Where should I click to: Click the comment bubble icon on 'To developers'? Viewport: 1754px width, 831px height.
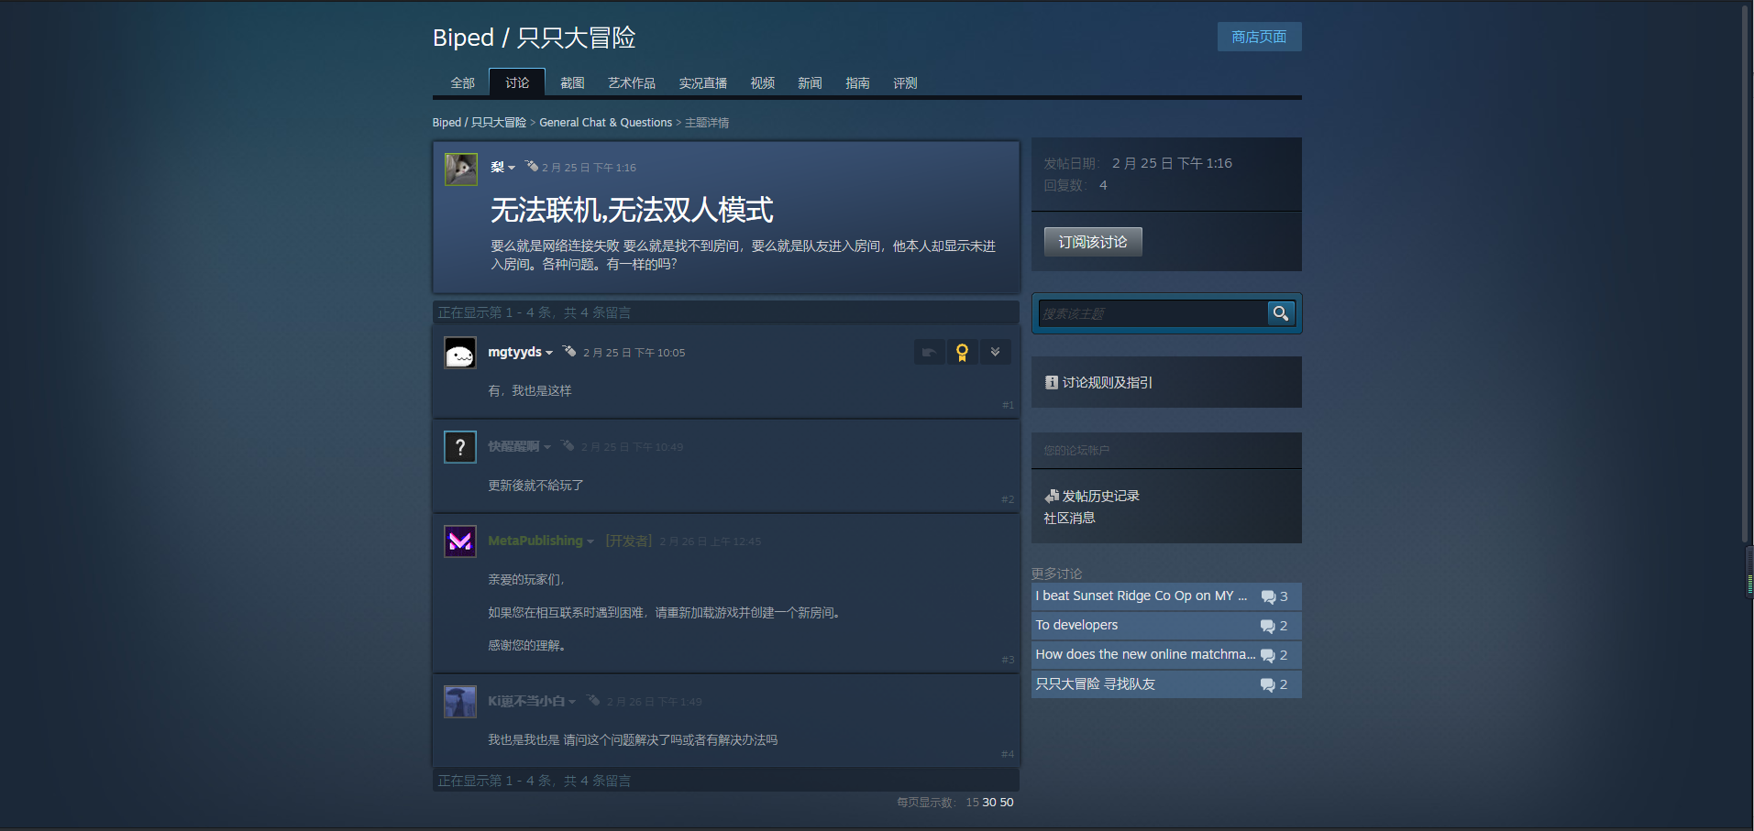tap(1267, 626)
